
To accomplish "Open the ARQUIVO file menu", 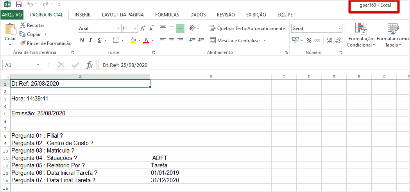I will (x=12, y=14).
